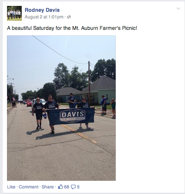Like the Mt. Auburn Farmer's Picnic post
This screenshot has width=185, height=194.
point(11,187)
